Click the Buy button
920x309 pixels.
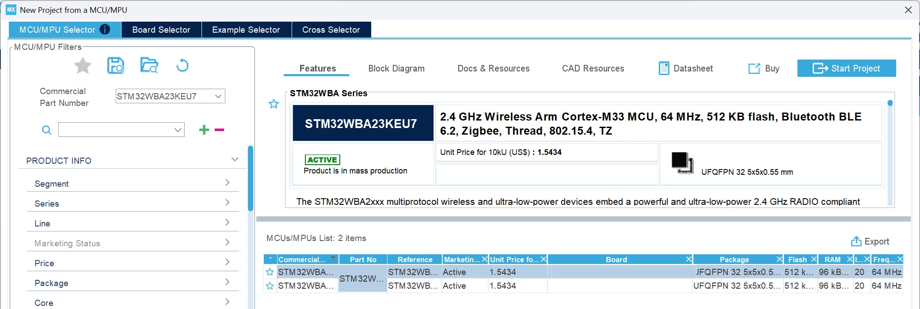coord(764,68)
